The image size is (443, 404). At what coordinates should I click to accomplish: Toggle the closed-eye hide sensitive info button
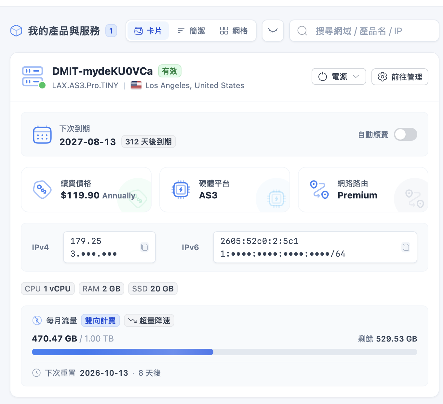click(273, 31)
